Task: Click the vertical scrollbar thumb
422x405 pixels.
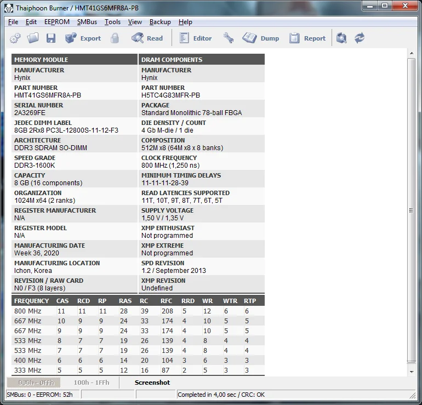Action: pyautogui.click(x=411, y=210)
